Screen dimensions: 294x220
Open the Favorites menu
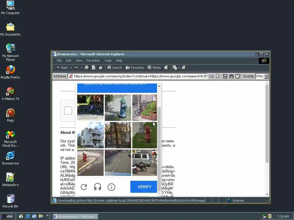(93, 60)
